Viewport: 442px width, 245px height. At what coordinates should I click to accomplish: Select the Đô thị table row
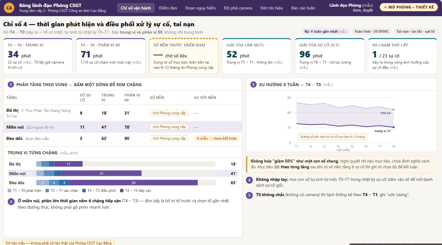tap(123, 113)
